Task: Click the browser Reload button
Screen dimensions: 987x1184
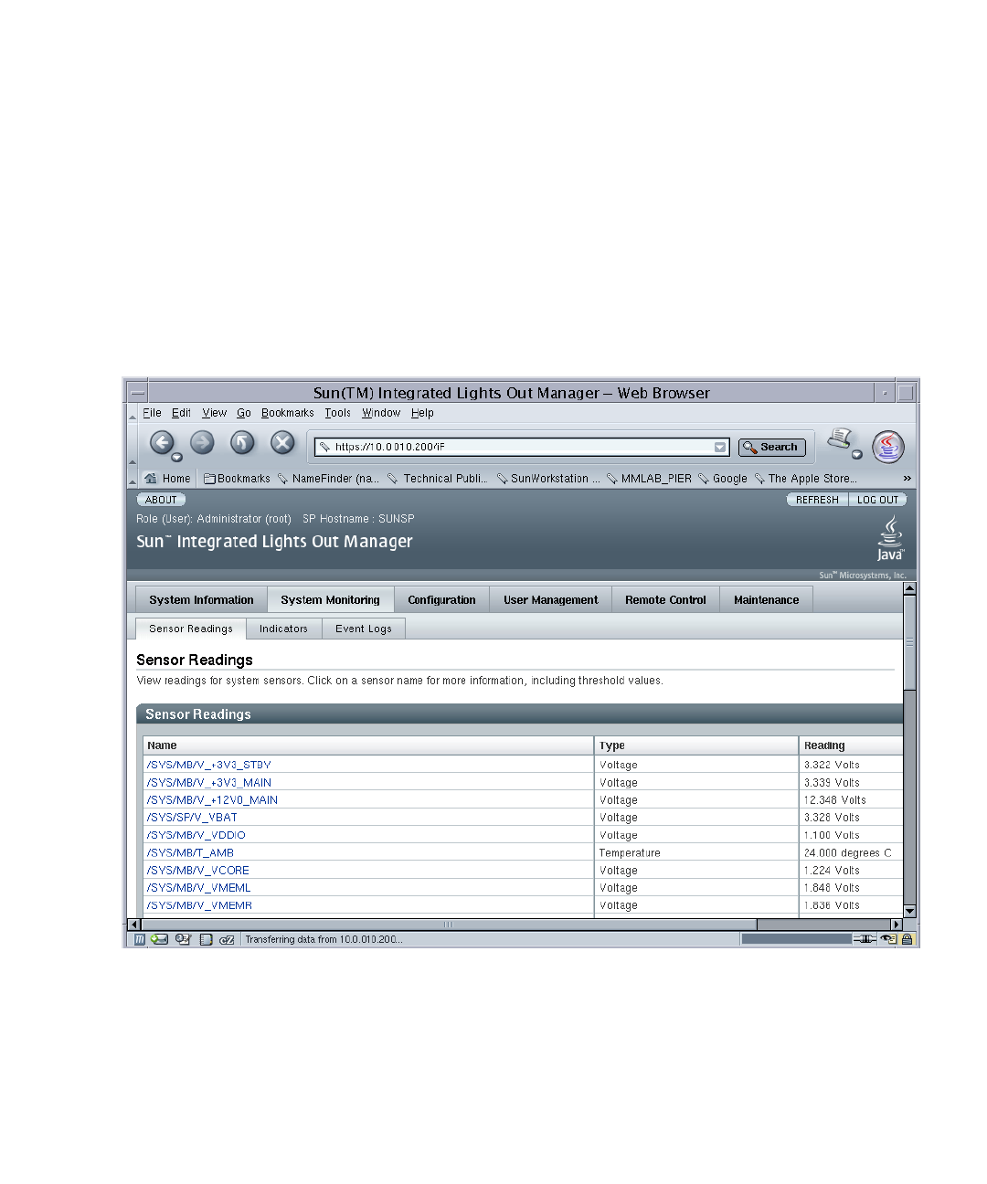Action: point(242,443)
